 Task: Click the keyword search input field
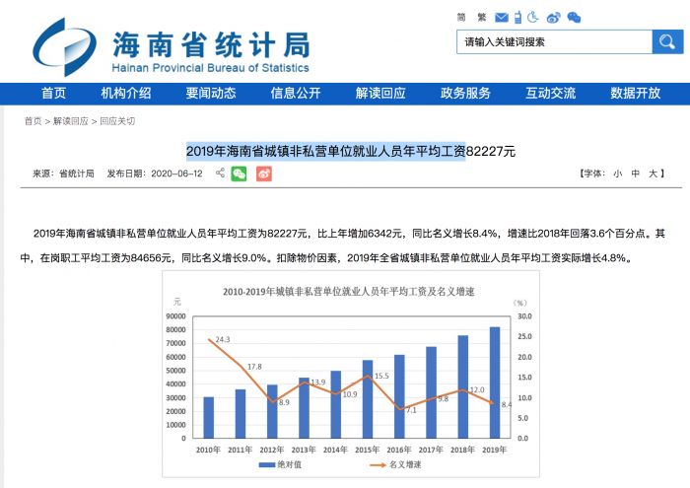coord(552,41)
